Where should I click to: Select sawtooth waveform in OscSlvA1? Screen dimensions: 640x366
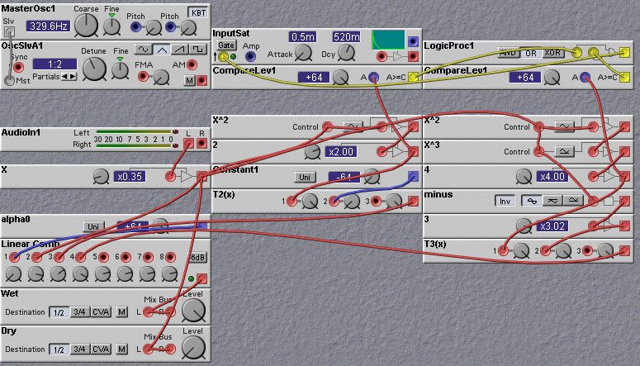179,50
